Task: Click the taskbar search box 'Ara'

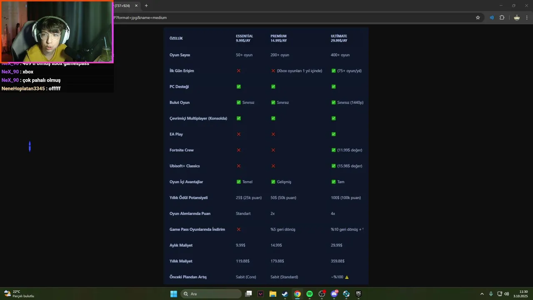Action: point(212,294)
